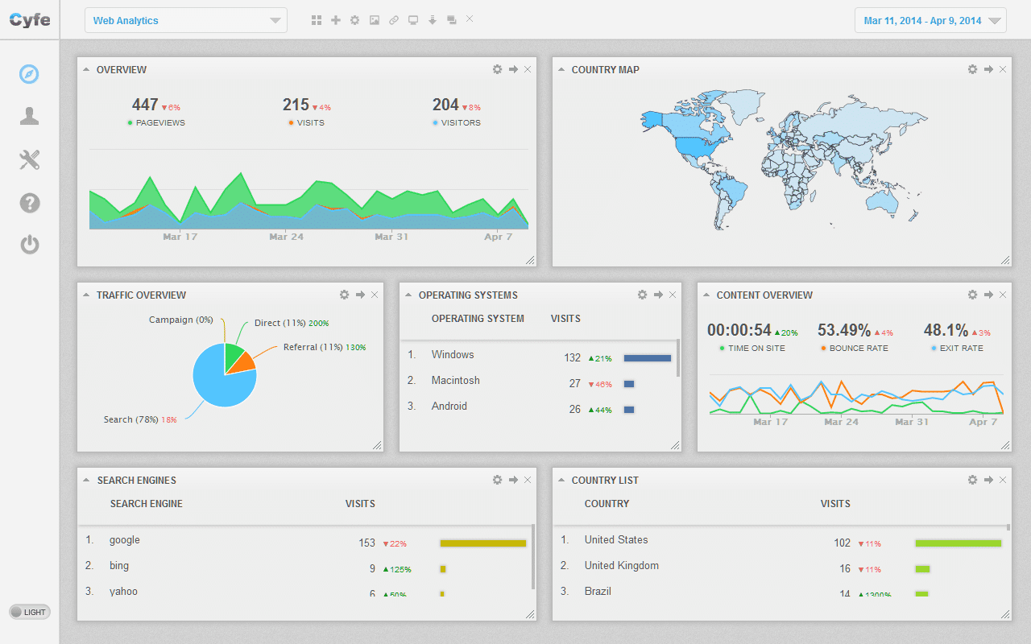This screenshot has height=644, width=1031.
Task: Open the user account sidebar icon
Action: [x=29, y=116]
